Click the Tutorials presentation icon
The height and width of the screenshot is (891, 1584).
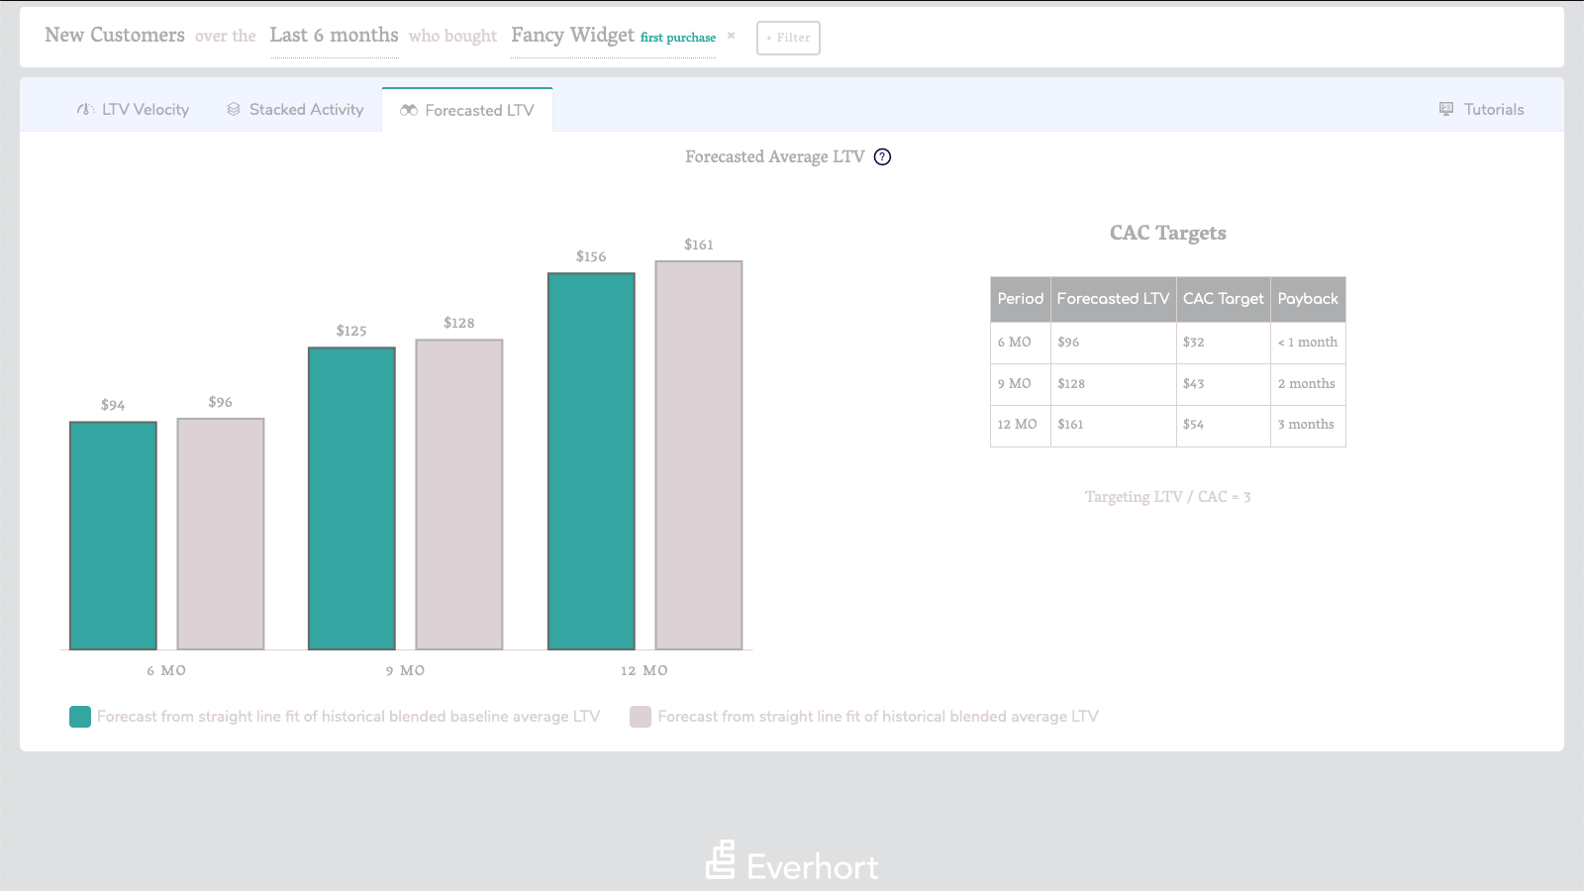click(x=1446, y=109)
